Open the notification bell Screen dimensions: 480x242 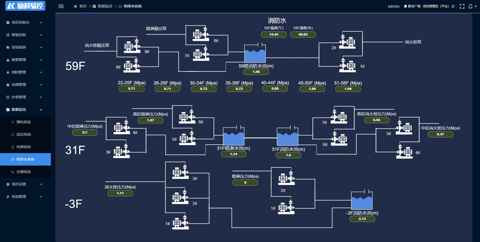(x=471, y=6)
